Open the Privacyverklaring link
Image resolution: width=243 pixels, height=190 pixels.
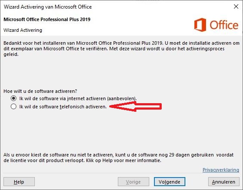click(221, 170)
